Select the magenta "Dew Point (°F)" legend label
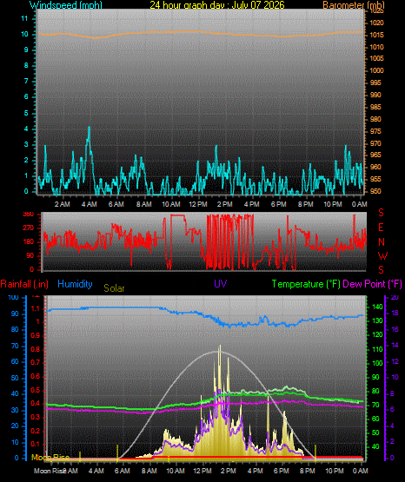This screenshot has width=405, height=482. [372, 284]
